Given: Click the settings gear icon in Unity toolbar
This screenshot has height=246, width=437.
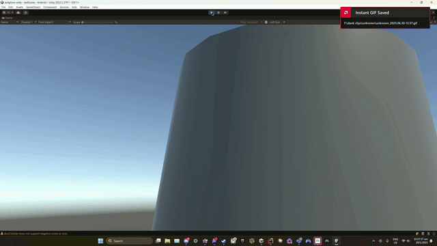Looking at the screenshot, I should (26, 12).
